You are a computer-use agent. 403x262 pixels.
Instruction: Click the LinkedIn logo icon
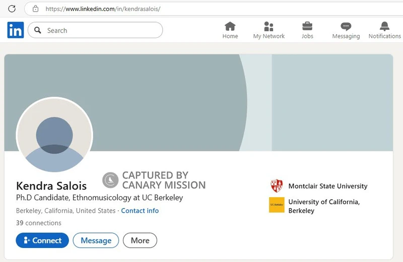[16, 30]
